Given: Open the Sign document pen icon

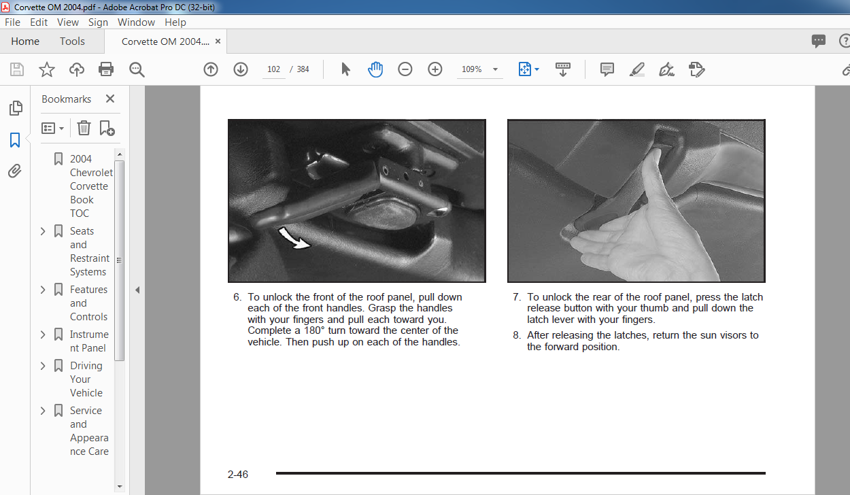Looking at the screenshot, I should pyautogui.click(x=667, y=69).
